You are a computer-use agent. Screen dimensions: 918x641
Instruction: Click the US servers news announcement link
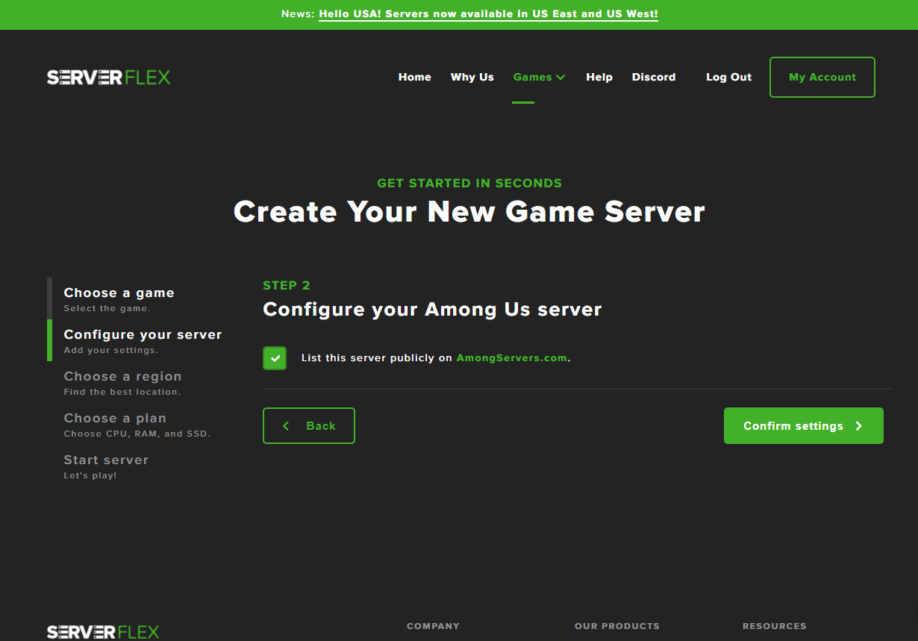[x=488, y=14]
